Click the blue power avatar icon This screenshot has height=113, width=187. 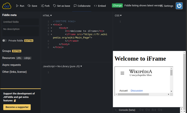(x=179, y=6)
